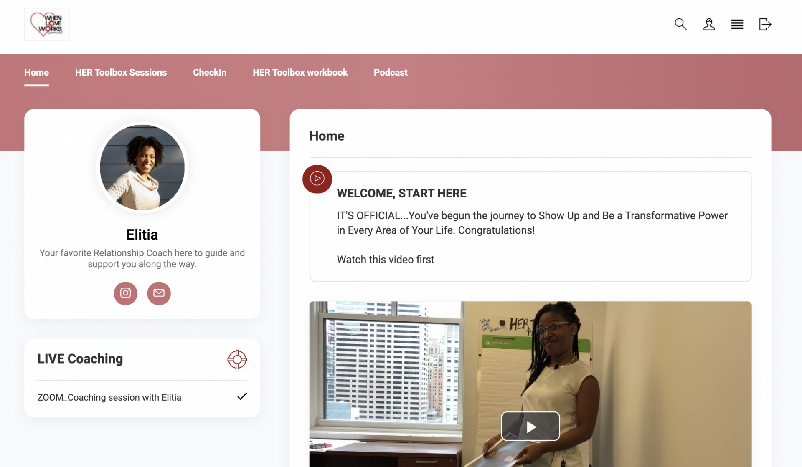
Task: Open the HER Toolbox workbook tab
Action: (x=300, y=73)
